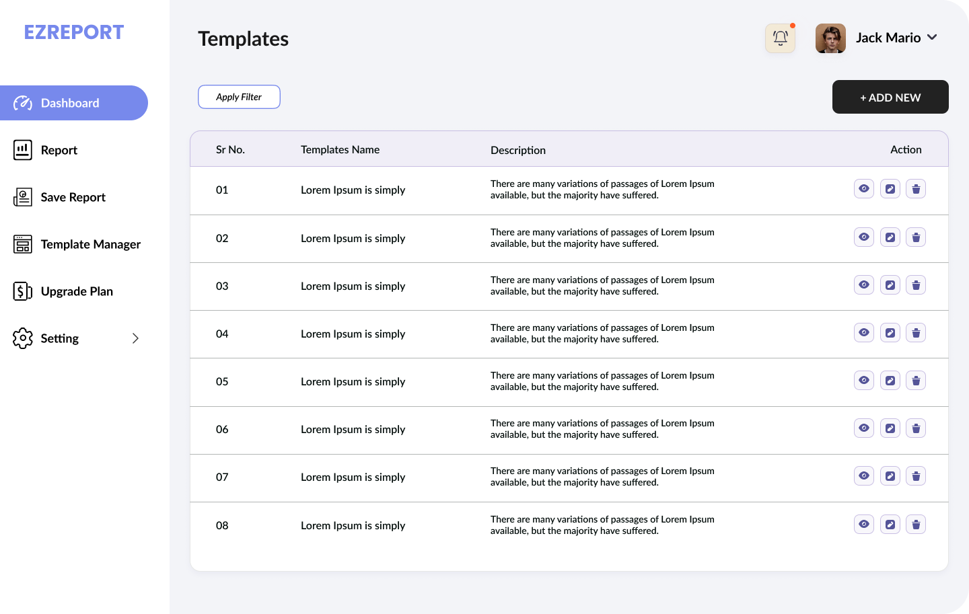Click the Save Report icon

[22, 197]
